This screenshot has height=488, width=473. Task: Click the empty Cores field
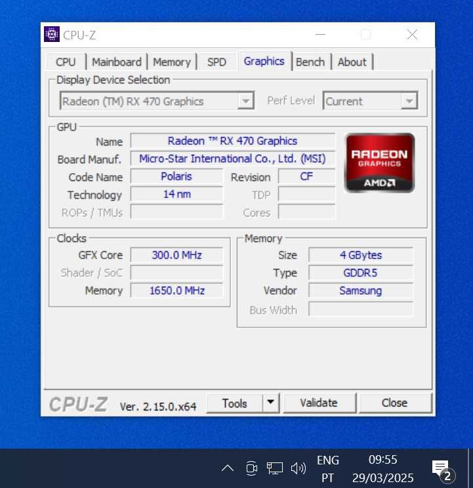pyautogui.click(x=306, y=212)
